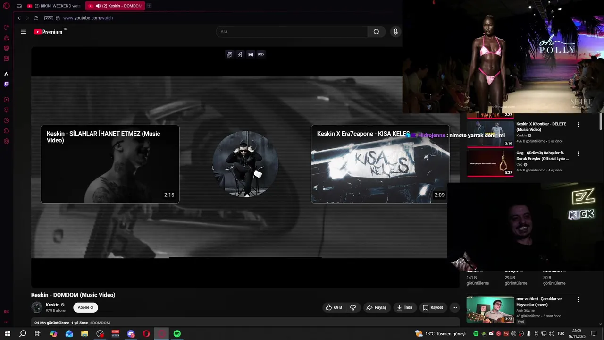Image resolution: width=604 pixels, height=340 pixels.
Task: Open Spotify from the taskbar
Action: (x=177, y=334)
